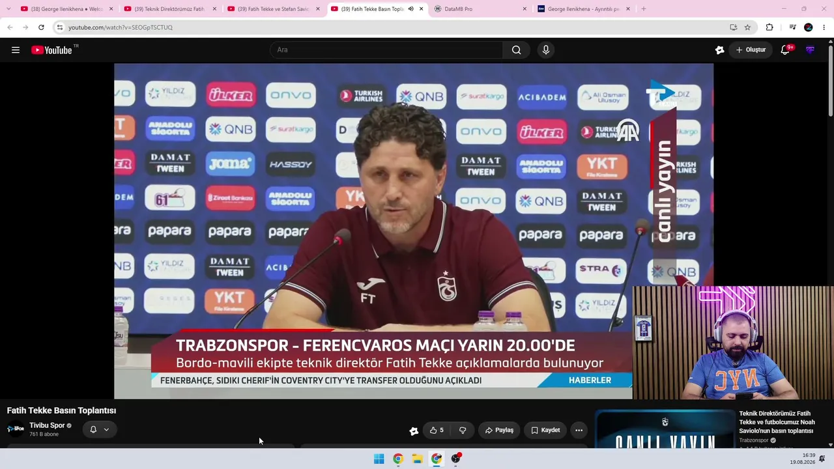Mute the Fatih Tekke Basın tab audio
This screenshot has height=469, width=834.
410,9
